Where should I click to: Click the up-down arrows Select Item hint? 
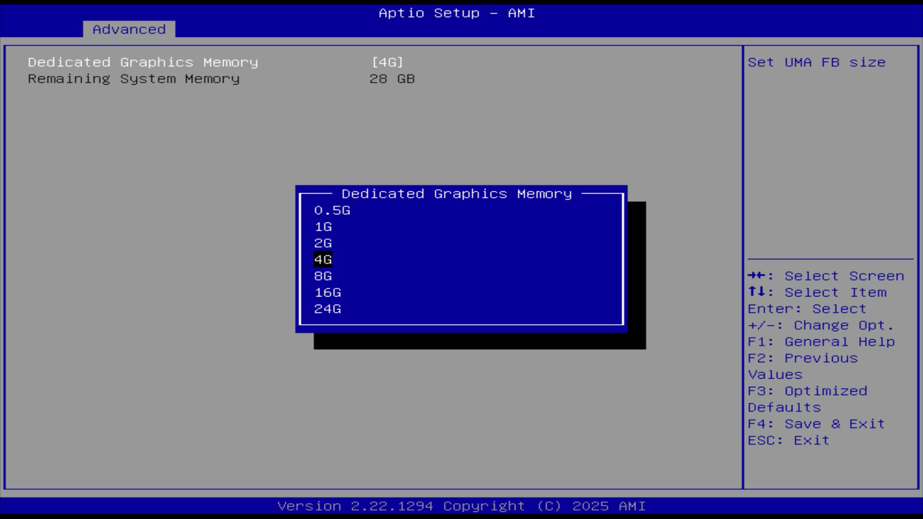click(817, 293)
